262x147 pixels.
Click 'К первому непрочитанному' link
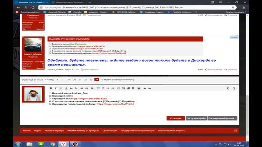coord(118,80)
